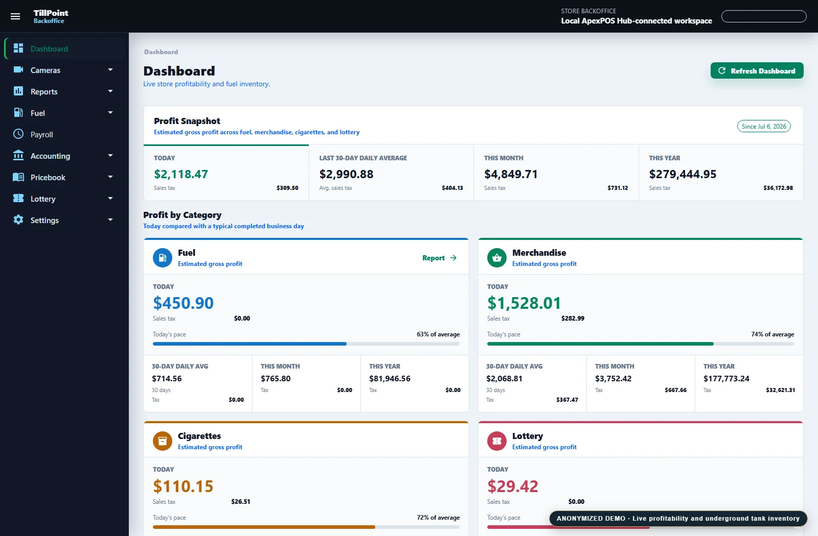Viewport: 818px width, 536px height.
Task: Click the Merchandise today's pace progress bar
Action: tap(641, 344)
